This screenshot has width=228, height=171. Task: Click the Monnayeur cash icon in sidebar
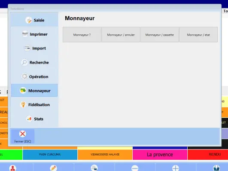pos(23,90)
